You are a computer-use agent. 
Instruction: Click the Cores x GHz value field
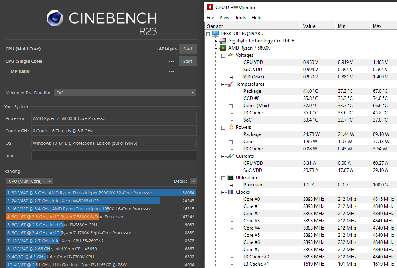click(x=114, y=130)
